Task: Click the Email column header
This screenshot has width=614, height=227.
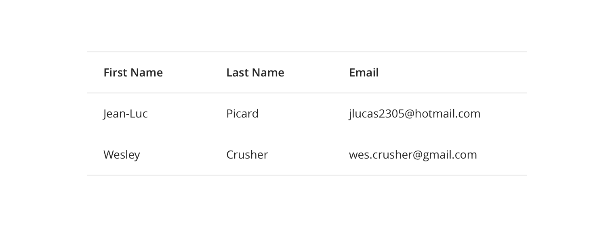Action: point(364,72)
